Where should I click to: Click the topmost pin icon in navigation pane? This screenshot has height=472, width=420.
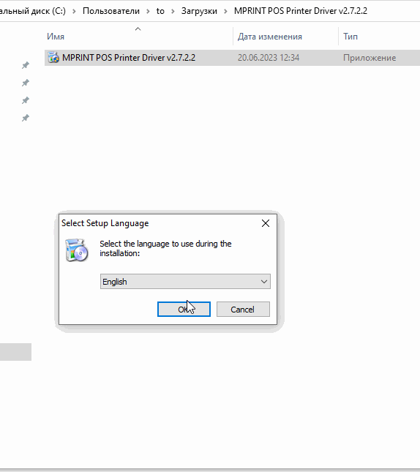tap(26, 65)
